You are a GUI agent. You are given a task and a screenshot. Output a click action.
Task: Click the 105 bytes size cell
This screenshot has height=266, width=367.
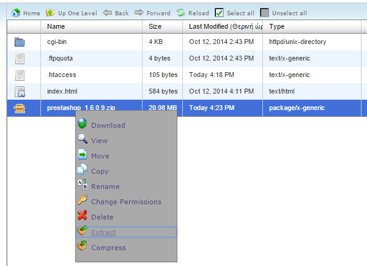click(163, 75)
